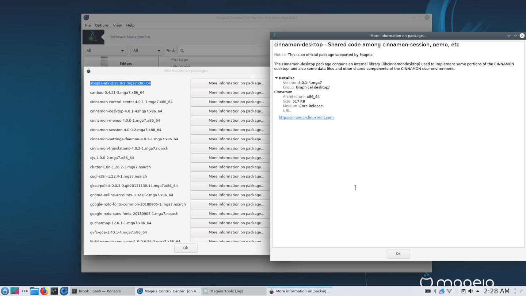Click the Software Management header icon

[94, 37]
